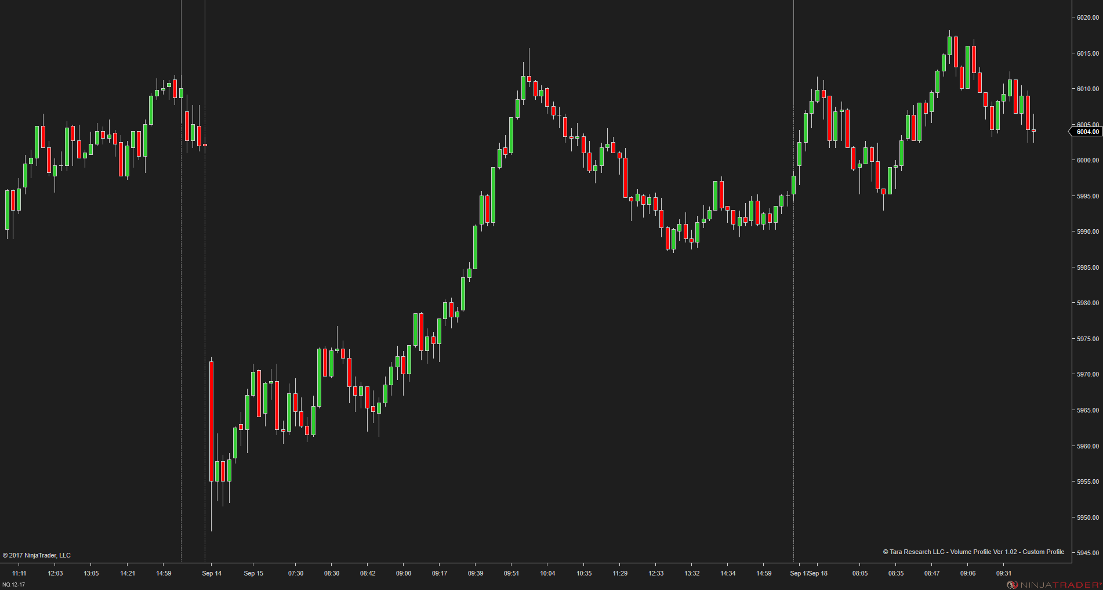Screen dimensions: 1103x590
Task: Click the 12:33 time axis label
Action: pyautogui.click(x=656, y=573)
